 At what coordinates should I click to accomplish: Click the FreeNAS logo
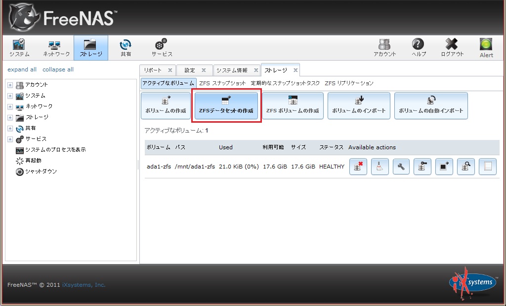click(63, 17)
